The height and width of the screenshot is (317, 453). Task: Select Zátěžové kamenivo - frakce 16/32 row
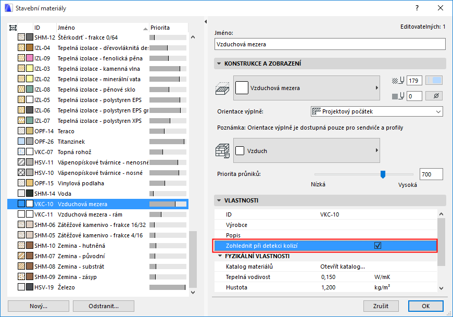click(98, 225)
